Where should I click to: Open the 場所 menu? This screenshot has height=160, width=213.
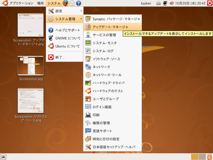pyautogui.click(x=40, y=3)
